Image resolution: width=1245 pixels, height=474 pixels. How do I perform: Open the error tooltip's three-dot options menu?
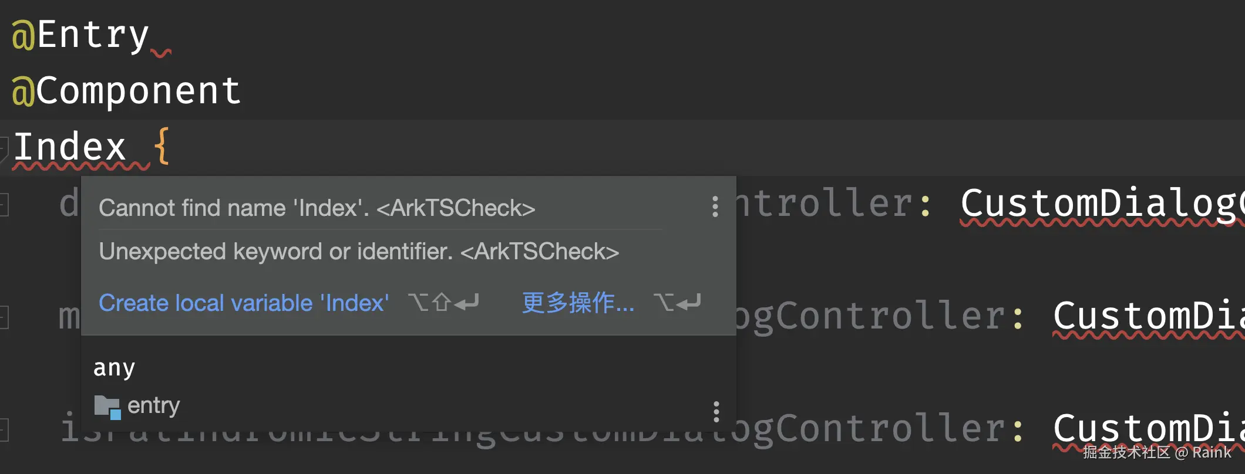tap(715, 207)
